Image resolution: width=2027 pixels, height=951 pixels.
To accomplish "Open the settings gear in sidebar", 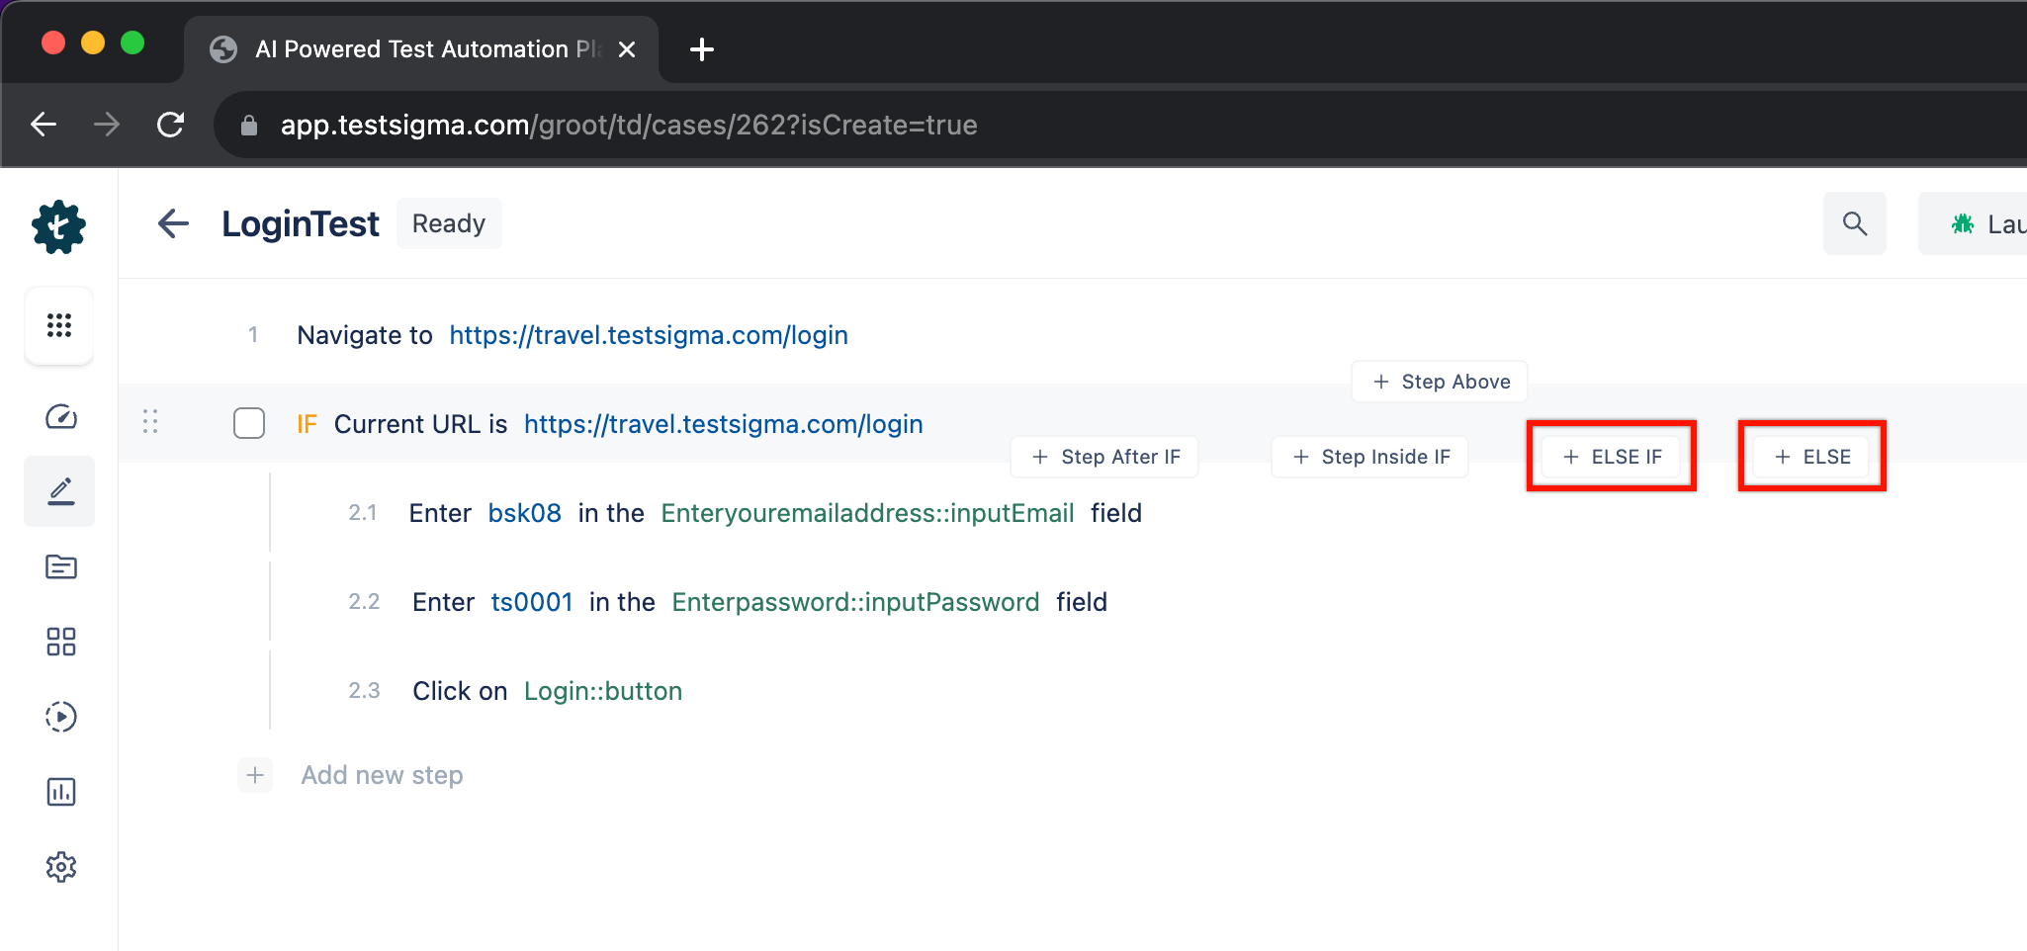I will pyautogui.click(x=61, y=867).
